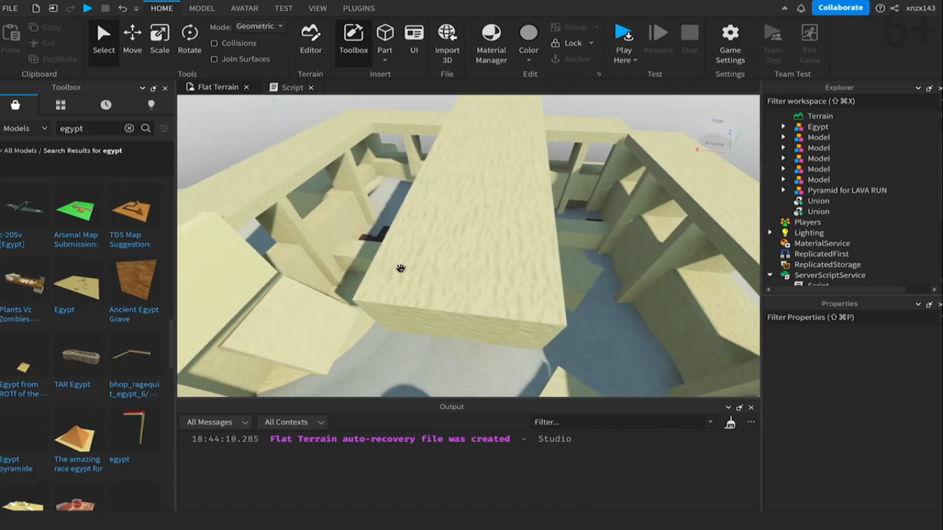This screenshot has width=943, height=530.
Task: Click the Filter workspace field
Action: [850, 101]
